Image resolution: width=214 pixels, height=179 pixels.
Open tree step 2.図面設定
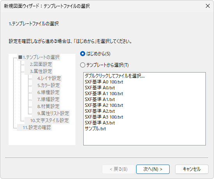click(41, 64)
